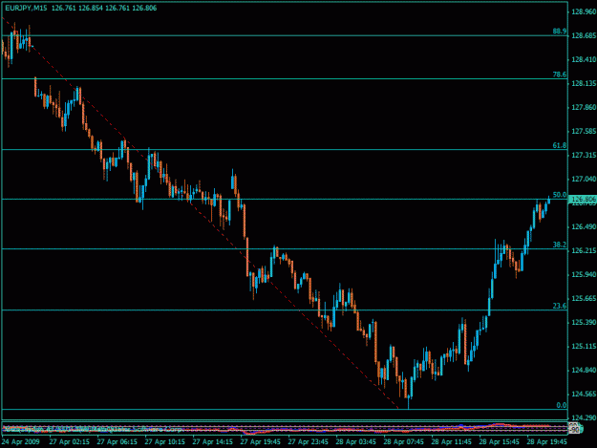Image resolution: width=597 pixels, height=448 pixels.
Task: Click the highlighted current price tag 126.806
Action: click(583, 199)
